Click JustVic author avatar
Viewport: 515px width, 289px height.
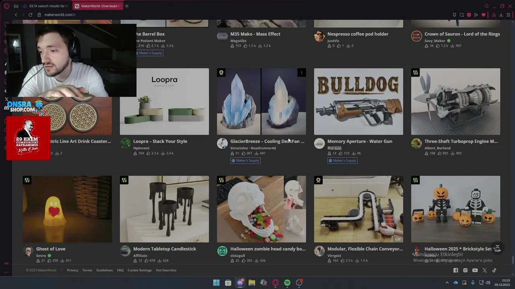click(319, 36)
